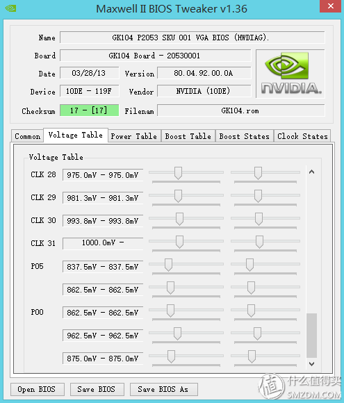The image size is (344, 403).
Task: Click the green NVIDIA eye title bar icon
Action: click(10, 8)
